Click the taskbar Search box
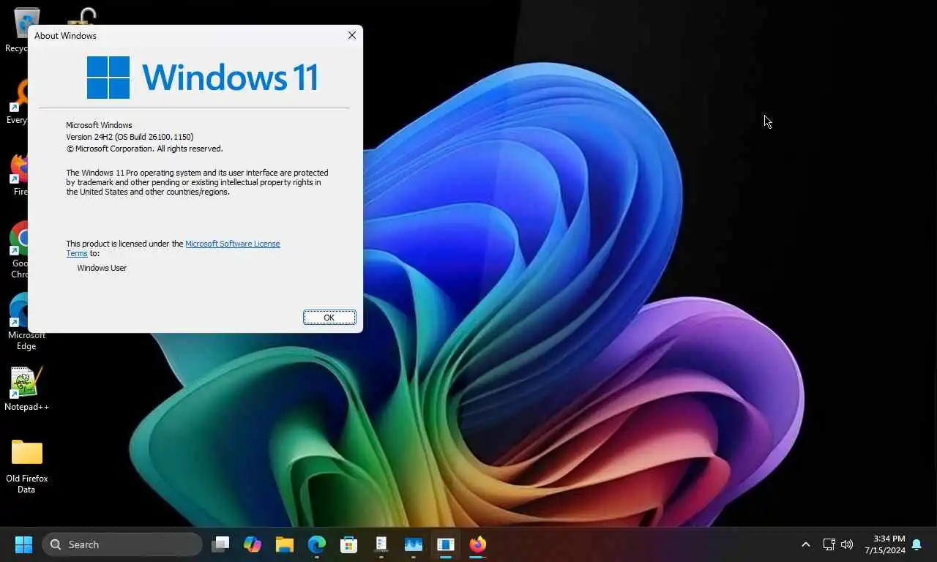 pos(122,544)
